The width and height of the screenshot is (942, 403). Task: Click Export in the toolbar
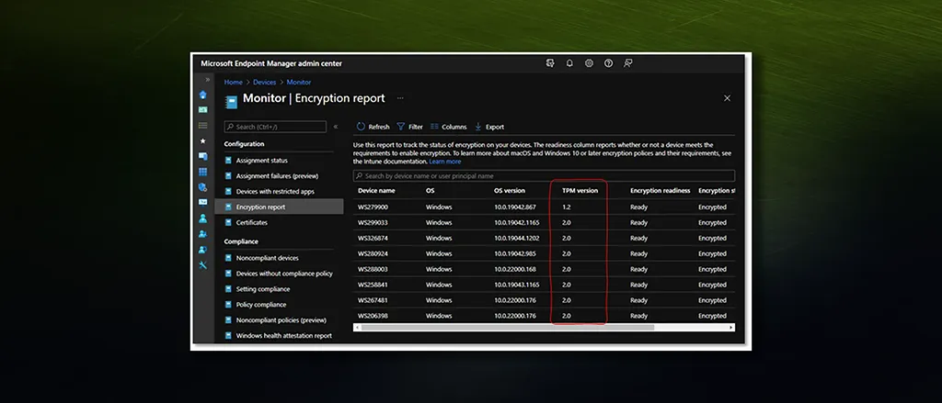(489, 127)
